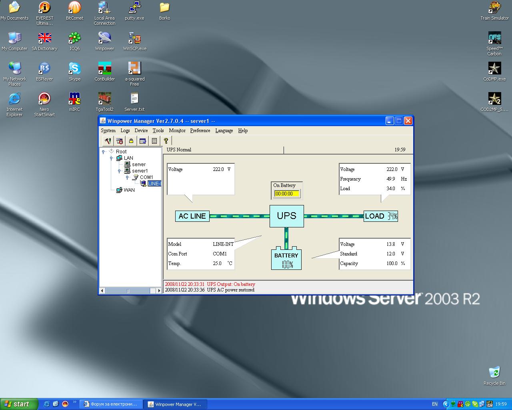Open the Tools menu
Image resolution: width=512 pixels, height=410 pixels.
(x=158, y=131)
